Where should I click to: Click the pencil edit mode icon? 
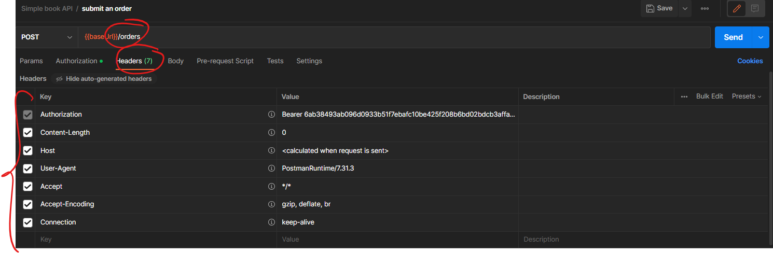click(x=736, y=9)
